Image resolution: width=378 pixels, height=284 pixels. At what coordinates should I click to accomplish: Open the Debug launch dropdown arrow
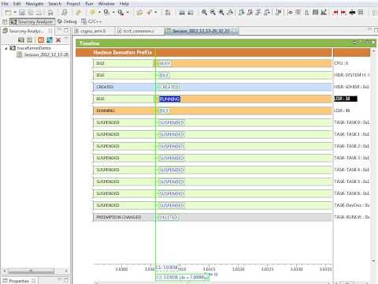(x=99, y=12)
